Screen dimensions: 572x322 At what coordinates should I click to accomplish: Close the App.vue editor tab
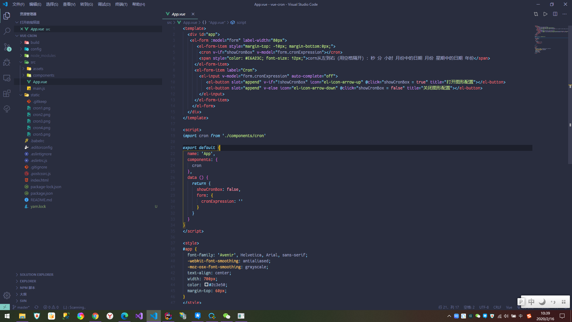point(193,14)
